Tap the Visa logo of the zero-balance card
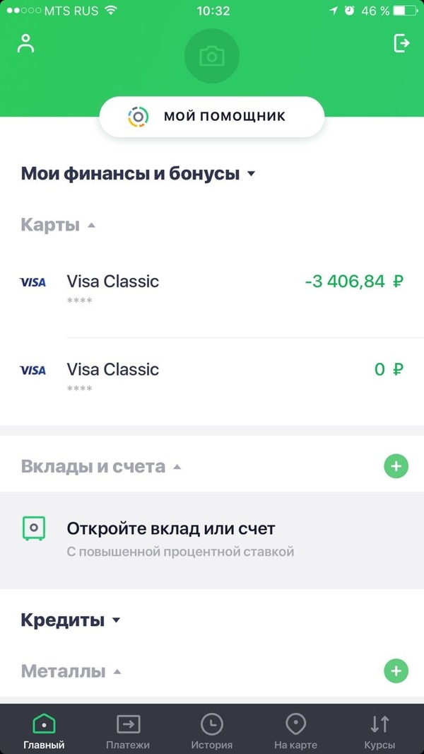Screen dimensions: 424x754 tap(33, 370)
